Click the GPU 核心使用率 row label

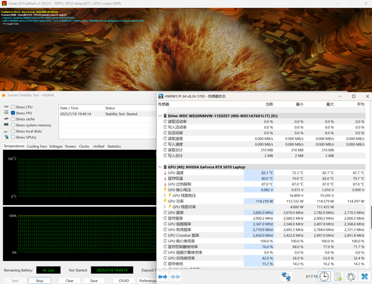(181, 241)
